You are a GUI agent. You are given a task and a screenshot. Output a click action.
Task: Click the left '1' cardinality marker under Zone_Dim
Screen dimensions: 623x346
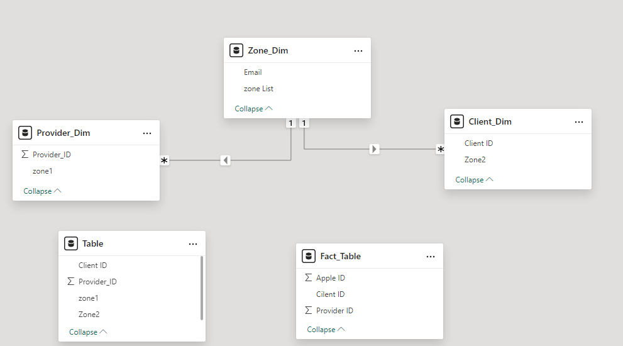click(x=291, y=123)
